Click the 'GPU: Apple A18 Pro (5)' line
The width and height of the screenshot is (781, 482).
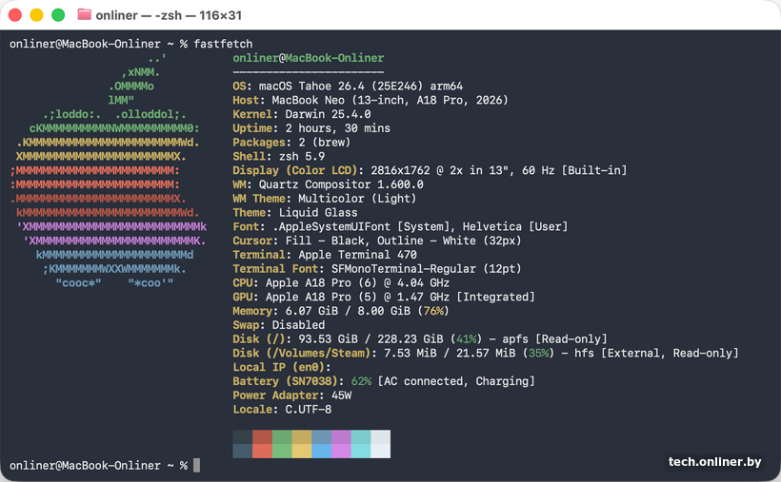[x=384, y=297]
